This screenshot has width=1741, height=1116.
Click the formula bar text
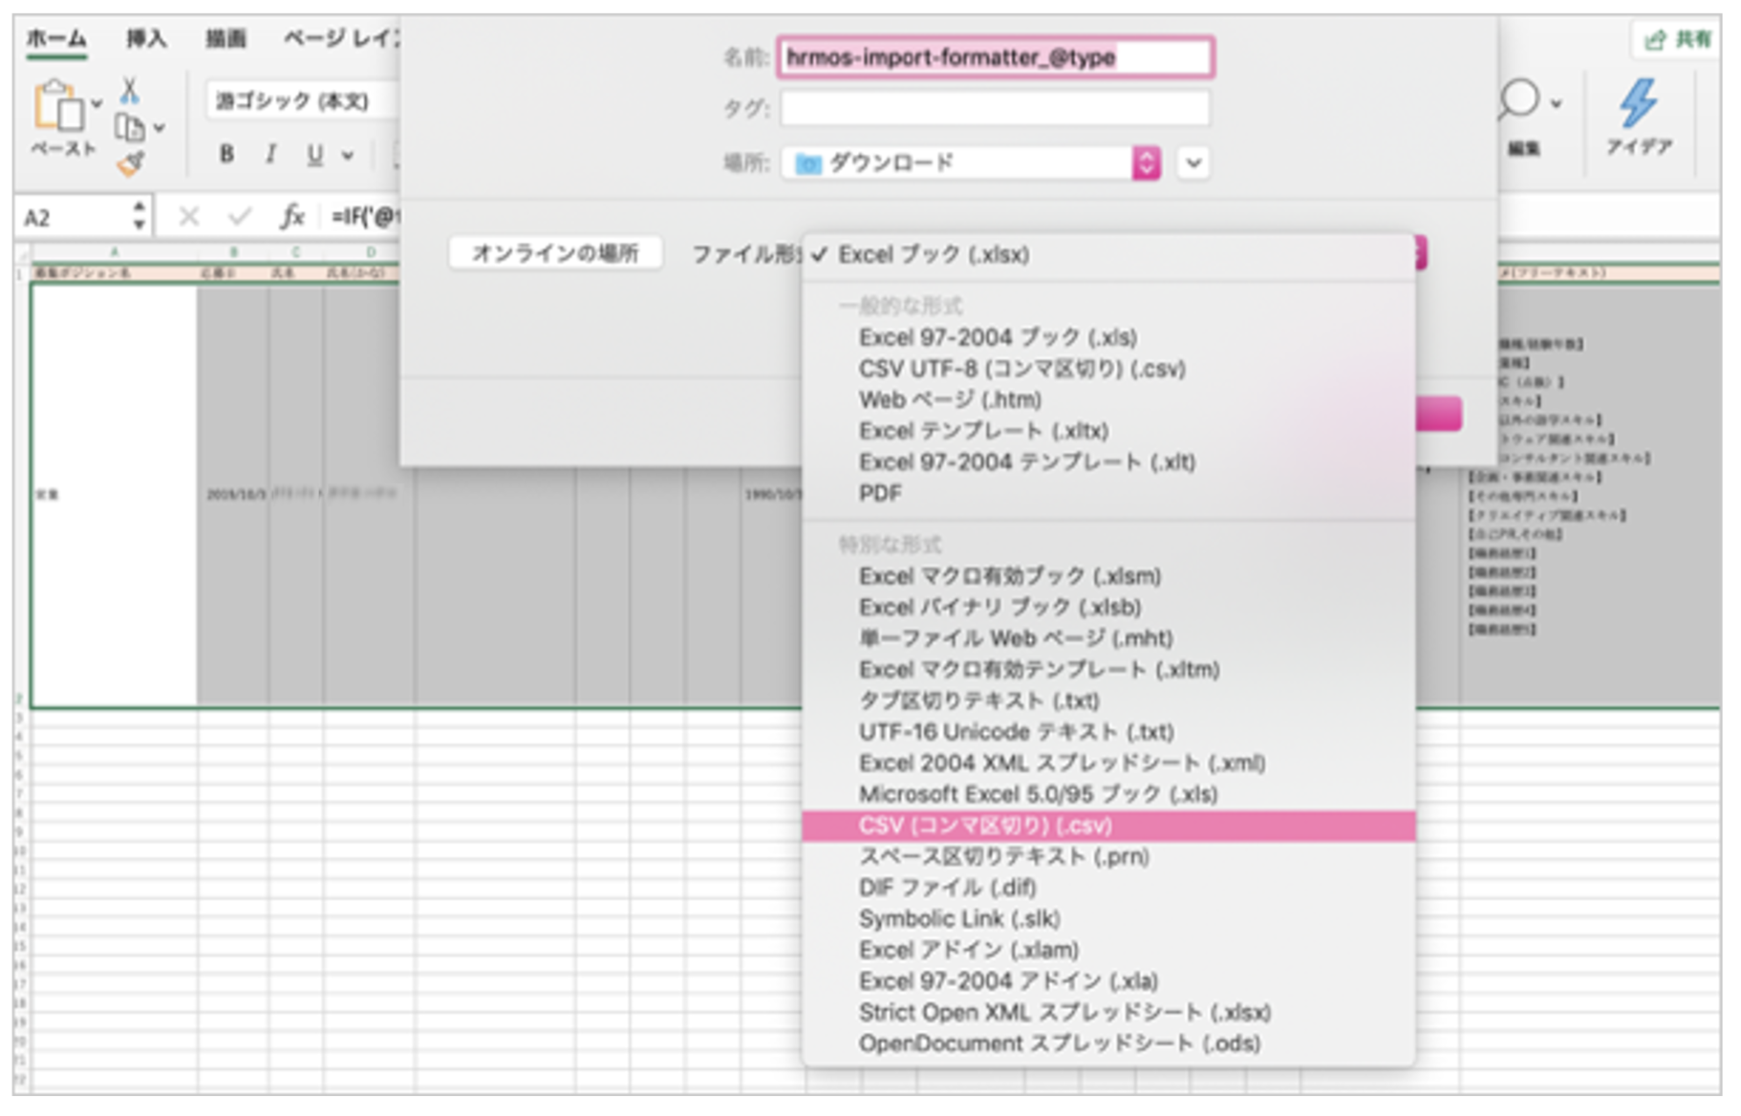click(x=363, y=217)
